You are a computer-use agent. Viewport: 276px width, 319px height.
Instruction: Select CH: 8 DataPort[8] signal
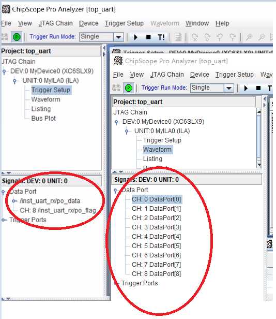coord(157,274)
